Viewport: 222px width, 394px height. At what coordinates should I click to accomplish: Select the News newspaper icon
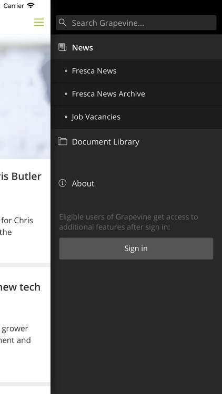[63, 47]
